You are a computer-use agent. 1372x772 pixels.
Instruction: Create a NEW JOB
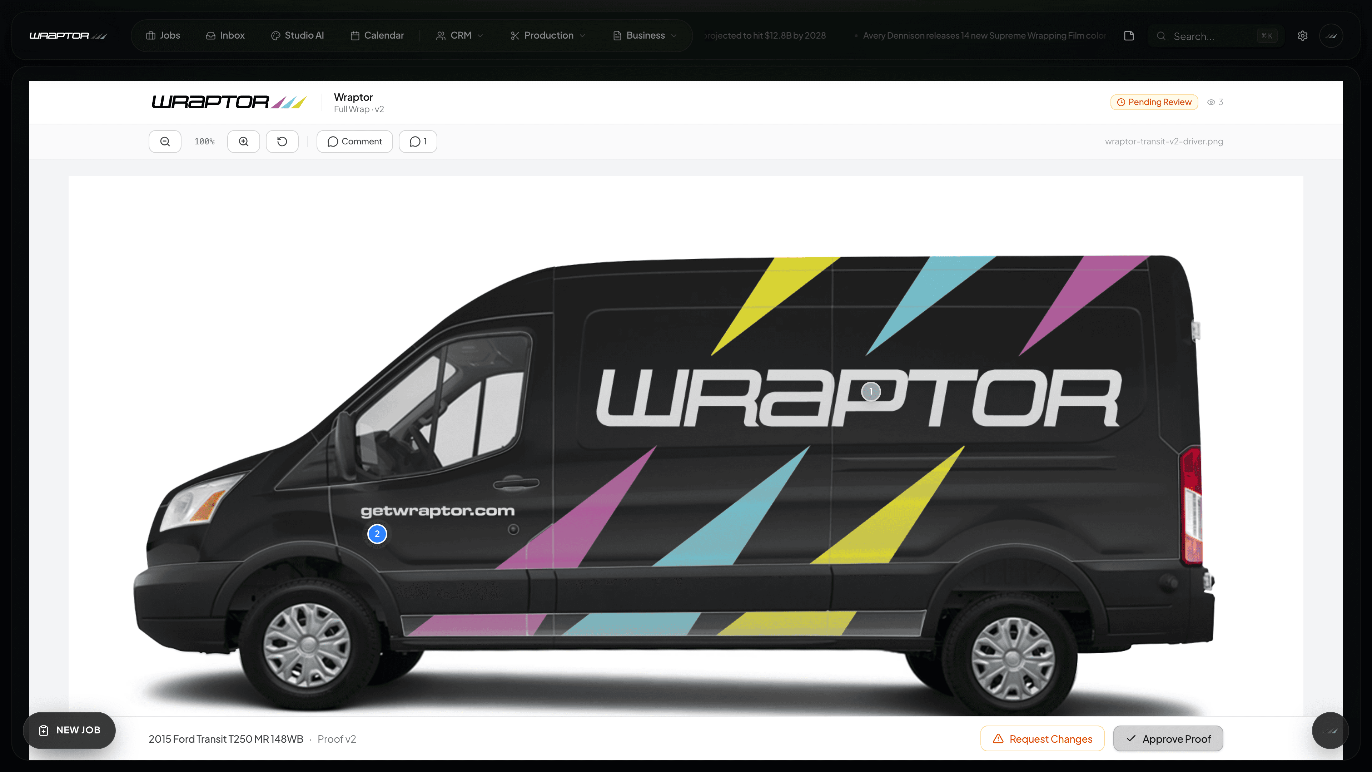point(69,731)
